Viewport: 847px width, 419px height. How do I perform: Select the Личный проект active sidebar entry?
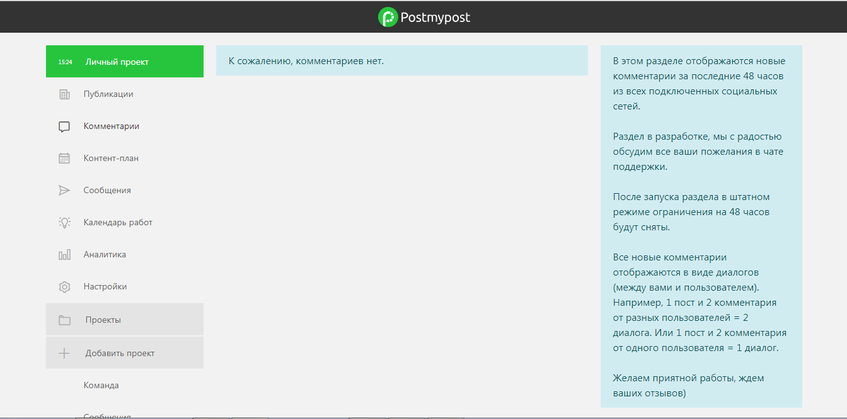point(124,61)
